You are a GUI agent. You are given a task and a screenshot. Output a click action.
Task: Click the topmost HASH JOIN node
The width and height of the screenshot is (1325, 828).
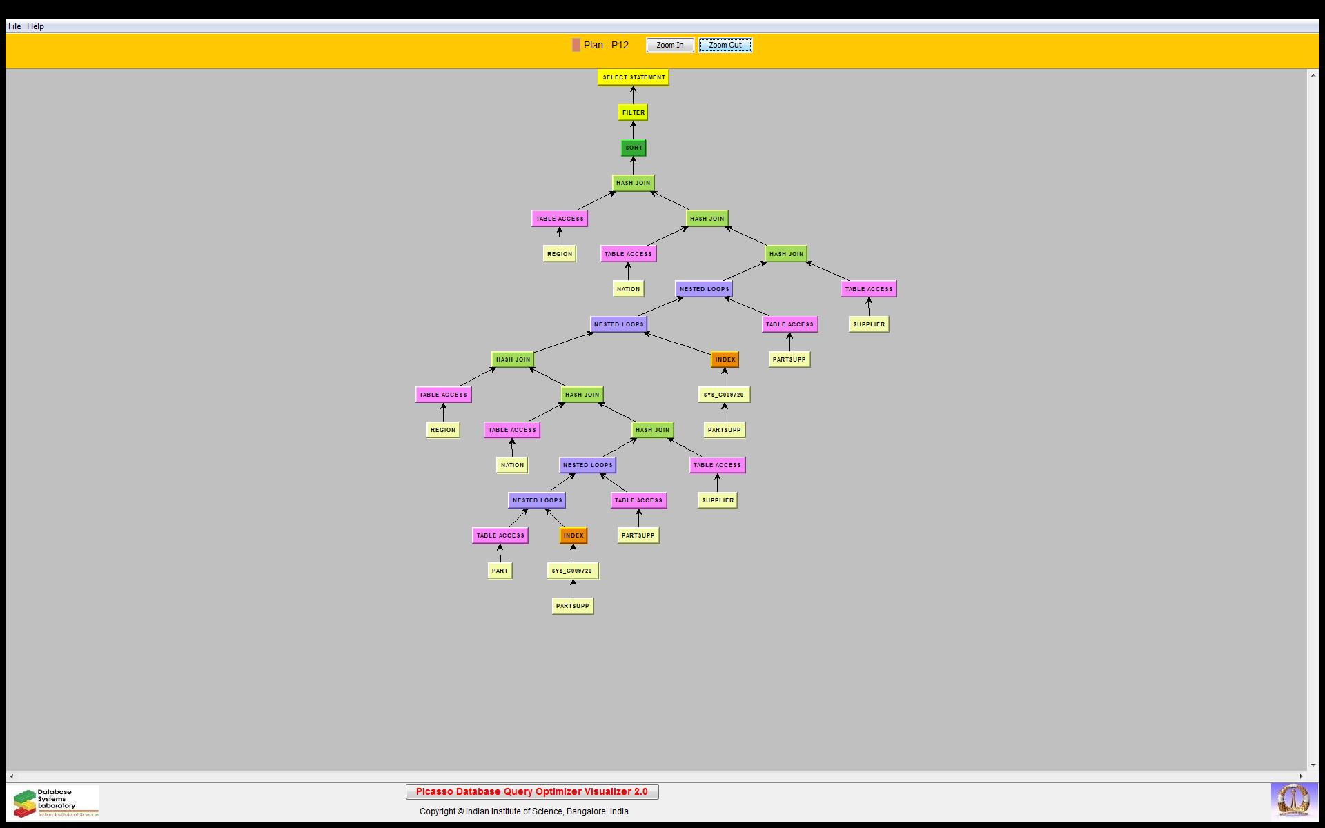633,183
